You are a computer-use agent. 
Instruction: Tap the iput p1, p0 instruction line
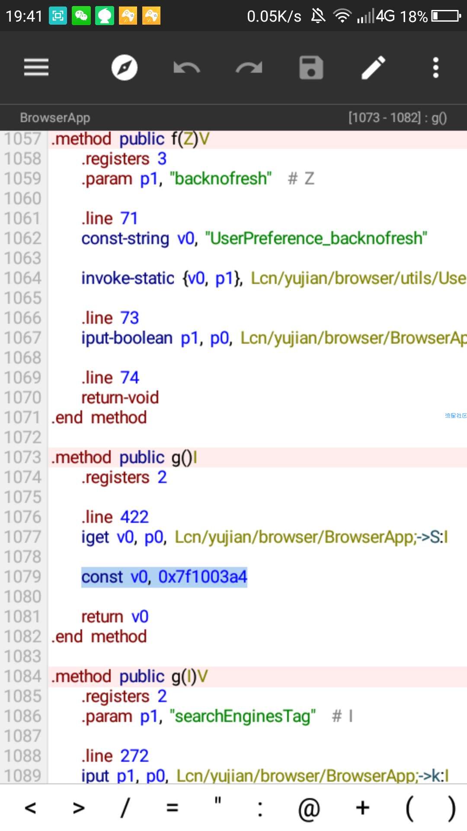pos(265,776)
